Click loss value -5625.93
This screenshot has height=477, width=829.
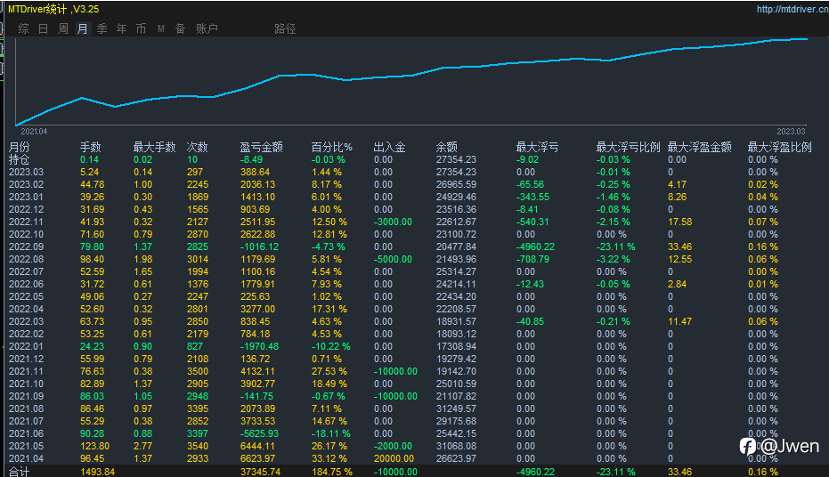coord(259,433)
